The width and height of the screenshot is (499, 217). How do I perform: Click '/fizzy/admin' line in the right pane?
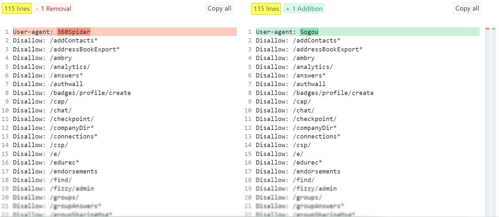[x=296, y=189]
